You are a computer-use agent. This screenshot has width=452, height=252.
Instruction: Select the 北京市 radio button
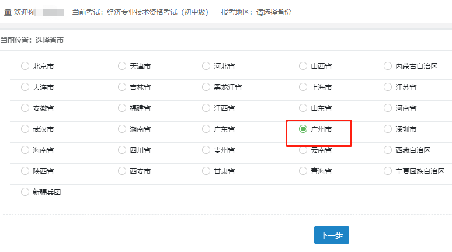25,66
